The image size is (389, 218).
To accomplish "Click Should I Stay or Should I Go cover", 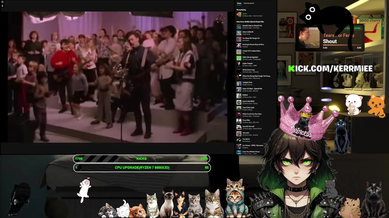I will point(239,27).
